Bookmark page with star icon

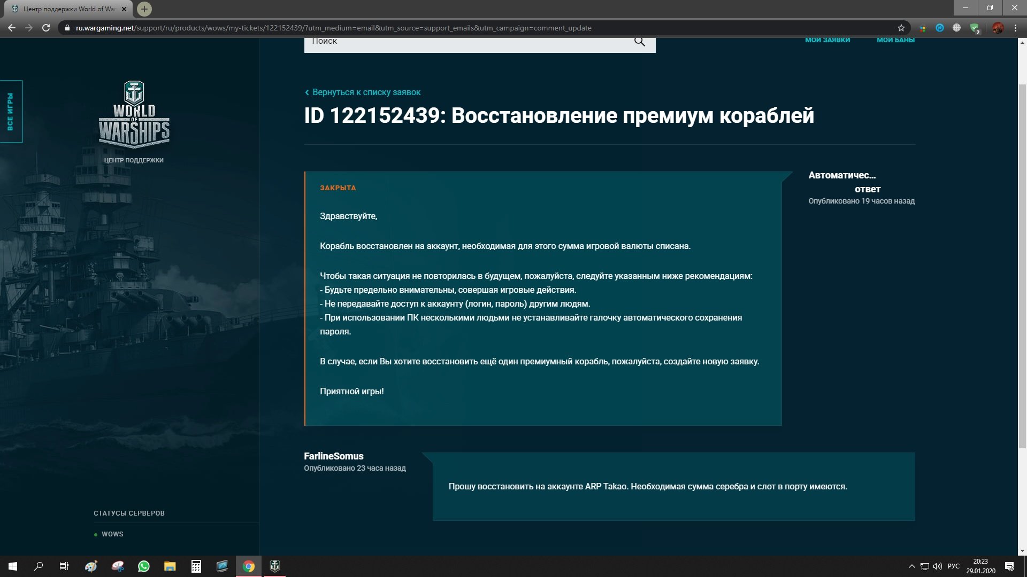click(901, 28)
